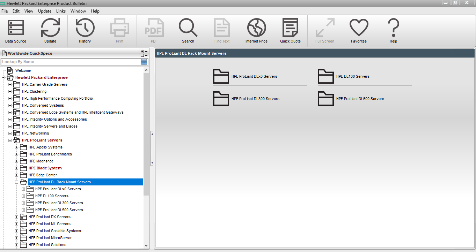Click the HPE Moonshot folder icon

tap(23, 161)
